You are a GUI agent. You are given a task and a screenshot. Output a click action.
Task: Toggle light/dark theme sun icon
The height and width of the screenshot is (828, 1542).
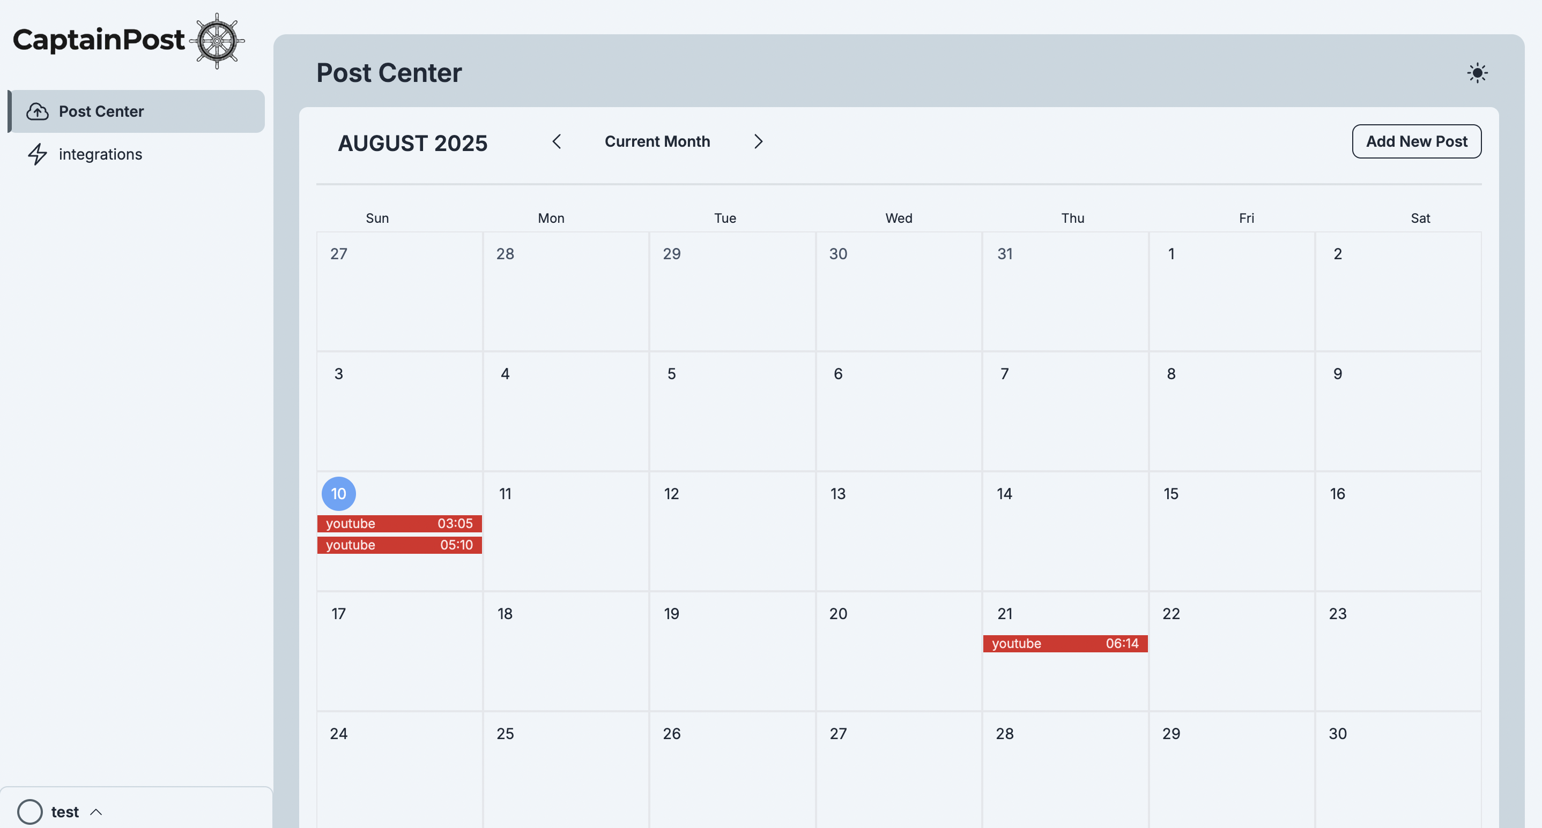[1477, 73]
